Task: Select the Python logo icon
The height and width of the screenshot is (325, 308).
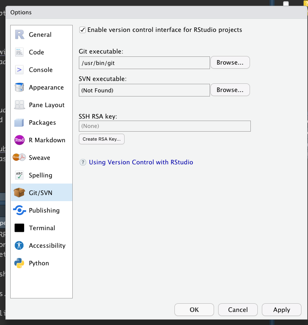Action: (19, 263)
